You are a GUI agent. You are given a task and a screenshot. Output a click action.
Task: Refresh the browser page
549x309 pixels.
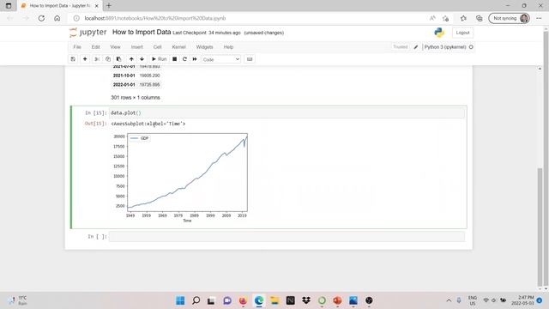tap(41, 18)
